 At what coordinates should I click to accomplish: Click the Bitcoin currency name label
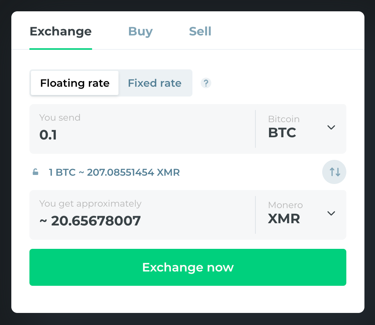[284, 119]
